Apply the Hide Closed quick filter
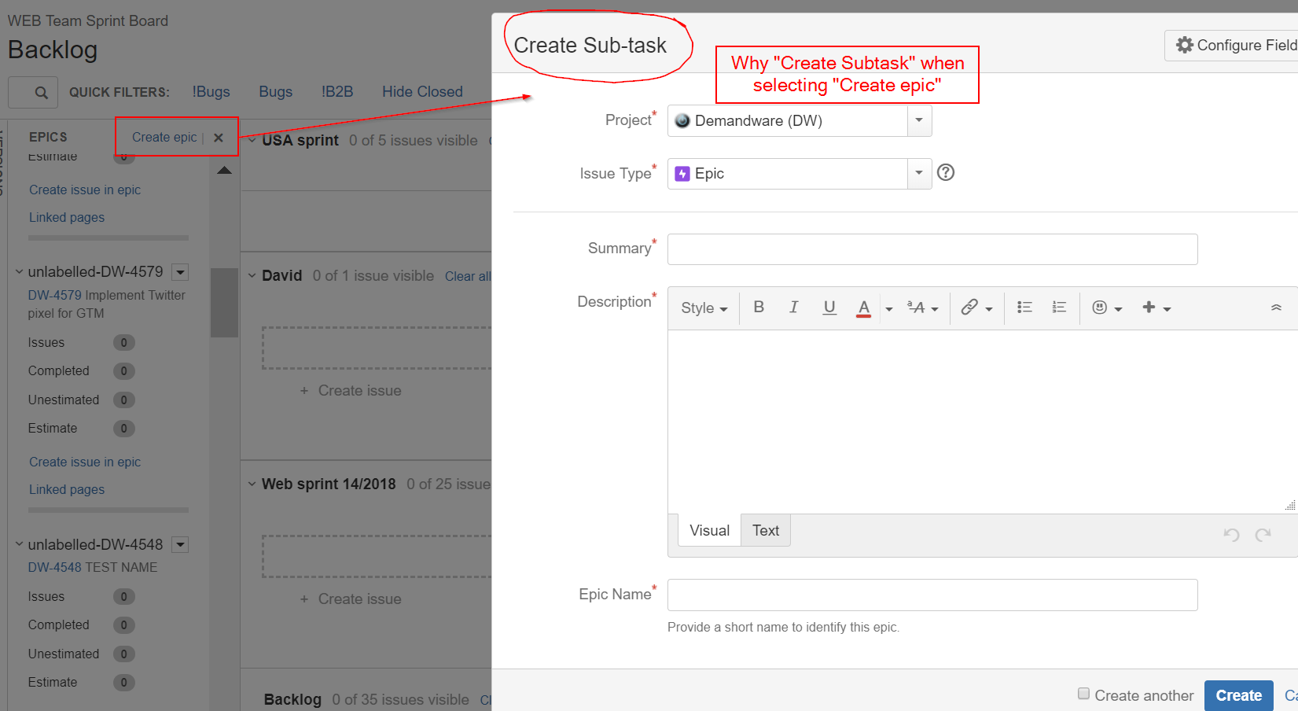This screenshot has width=1298, height=711. [x=422, y=92]
